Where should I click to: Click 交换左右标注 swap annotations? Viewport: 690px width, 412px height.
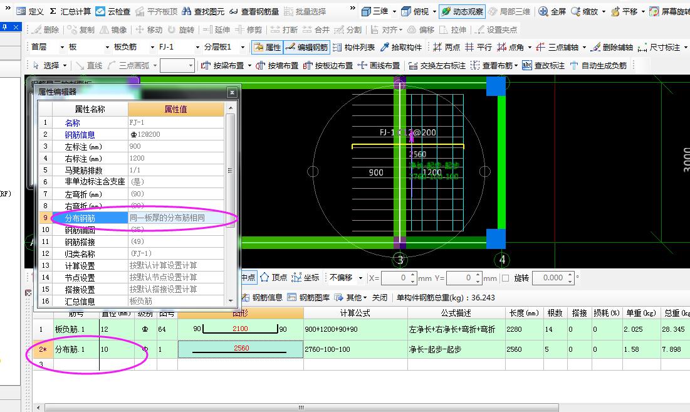(437, 66)
